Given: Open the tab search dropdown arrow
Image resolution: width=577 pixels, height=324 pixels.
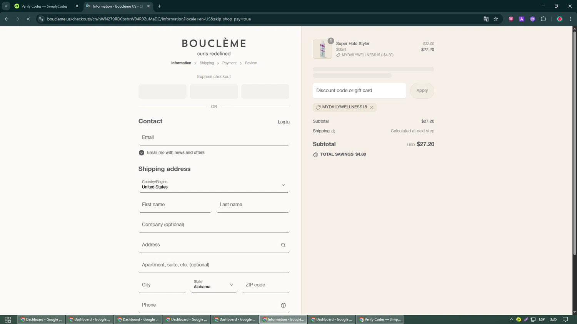Looking at the screenshot, I should pos(6,6).
